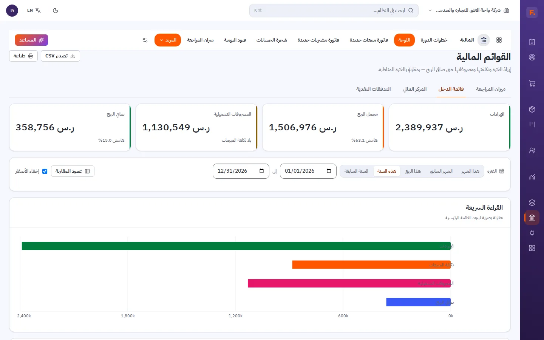Open the inventory box sidebar icon
The width and height of the screenshot is (544, 340).
(532, 110)
